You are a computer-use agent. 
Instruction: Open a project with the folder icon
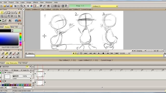(x=5, y=6)
